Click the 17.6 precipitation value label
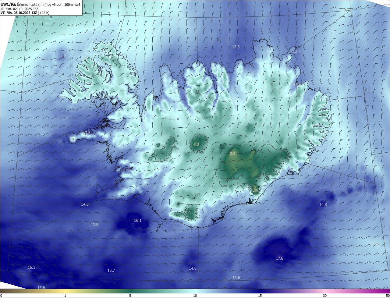The width and height of the screenshot is (390, 298). [x=279, y=258]
